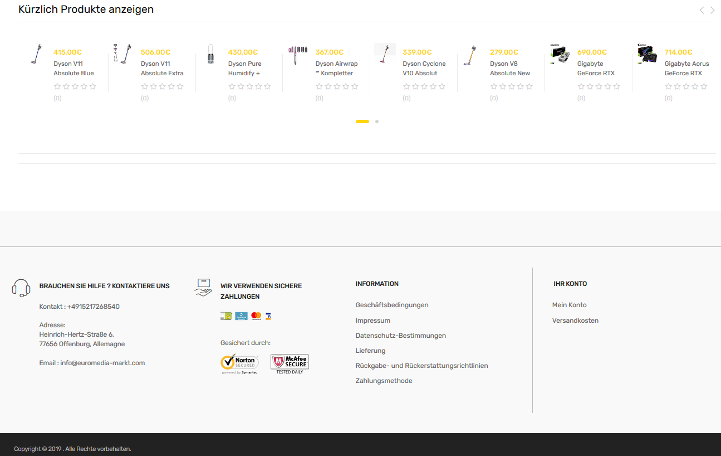Click star rating of Dyson Cyclone V10

click(x=424, y=86)
